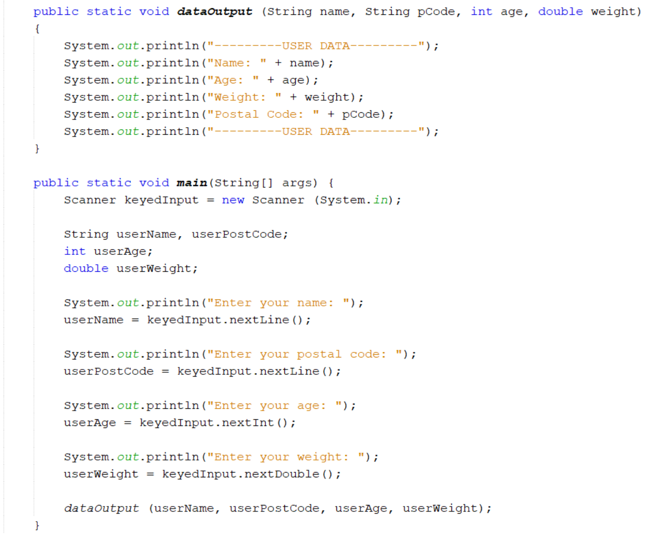Click the closing brace ending the dataOutput method
The width and height of the screenshot is (654, 535).
pos(37,149)
